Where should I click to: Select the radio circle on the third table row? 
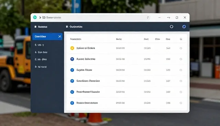[x=181, y=70]
